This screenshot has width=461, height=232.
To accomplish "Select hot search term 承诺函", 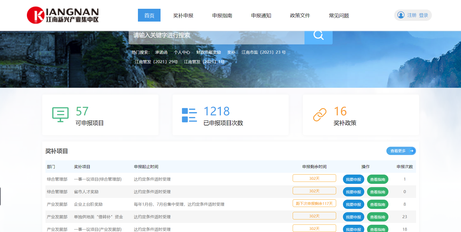I will (161, 52).
